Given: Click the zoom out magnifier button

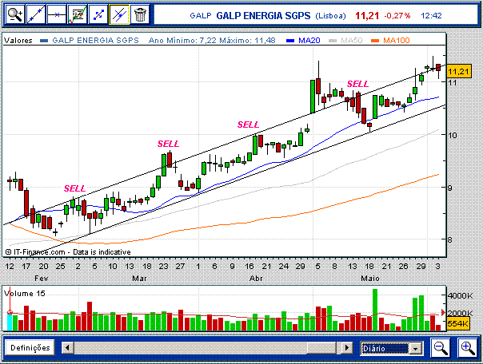Looking at the screenshot, I should [441, 348].
